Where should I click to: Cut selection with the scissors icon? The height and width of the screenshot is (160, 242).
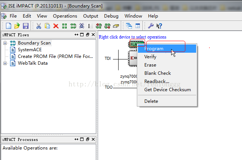[38, 26]
